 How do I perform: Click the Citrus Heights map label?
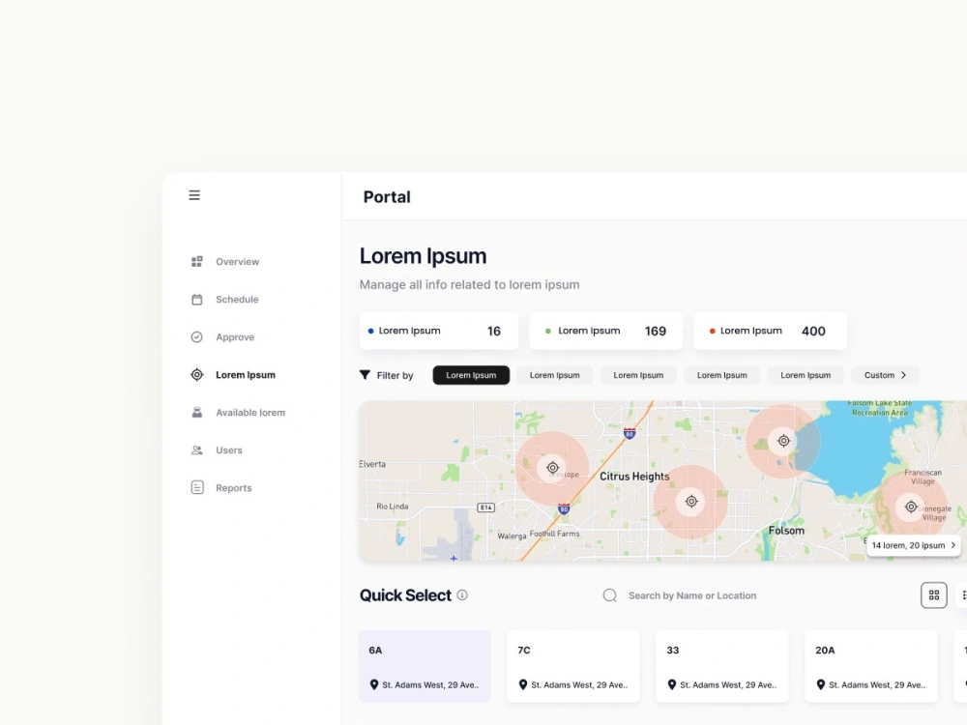(634, 476)
